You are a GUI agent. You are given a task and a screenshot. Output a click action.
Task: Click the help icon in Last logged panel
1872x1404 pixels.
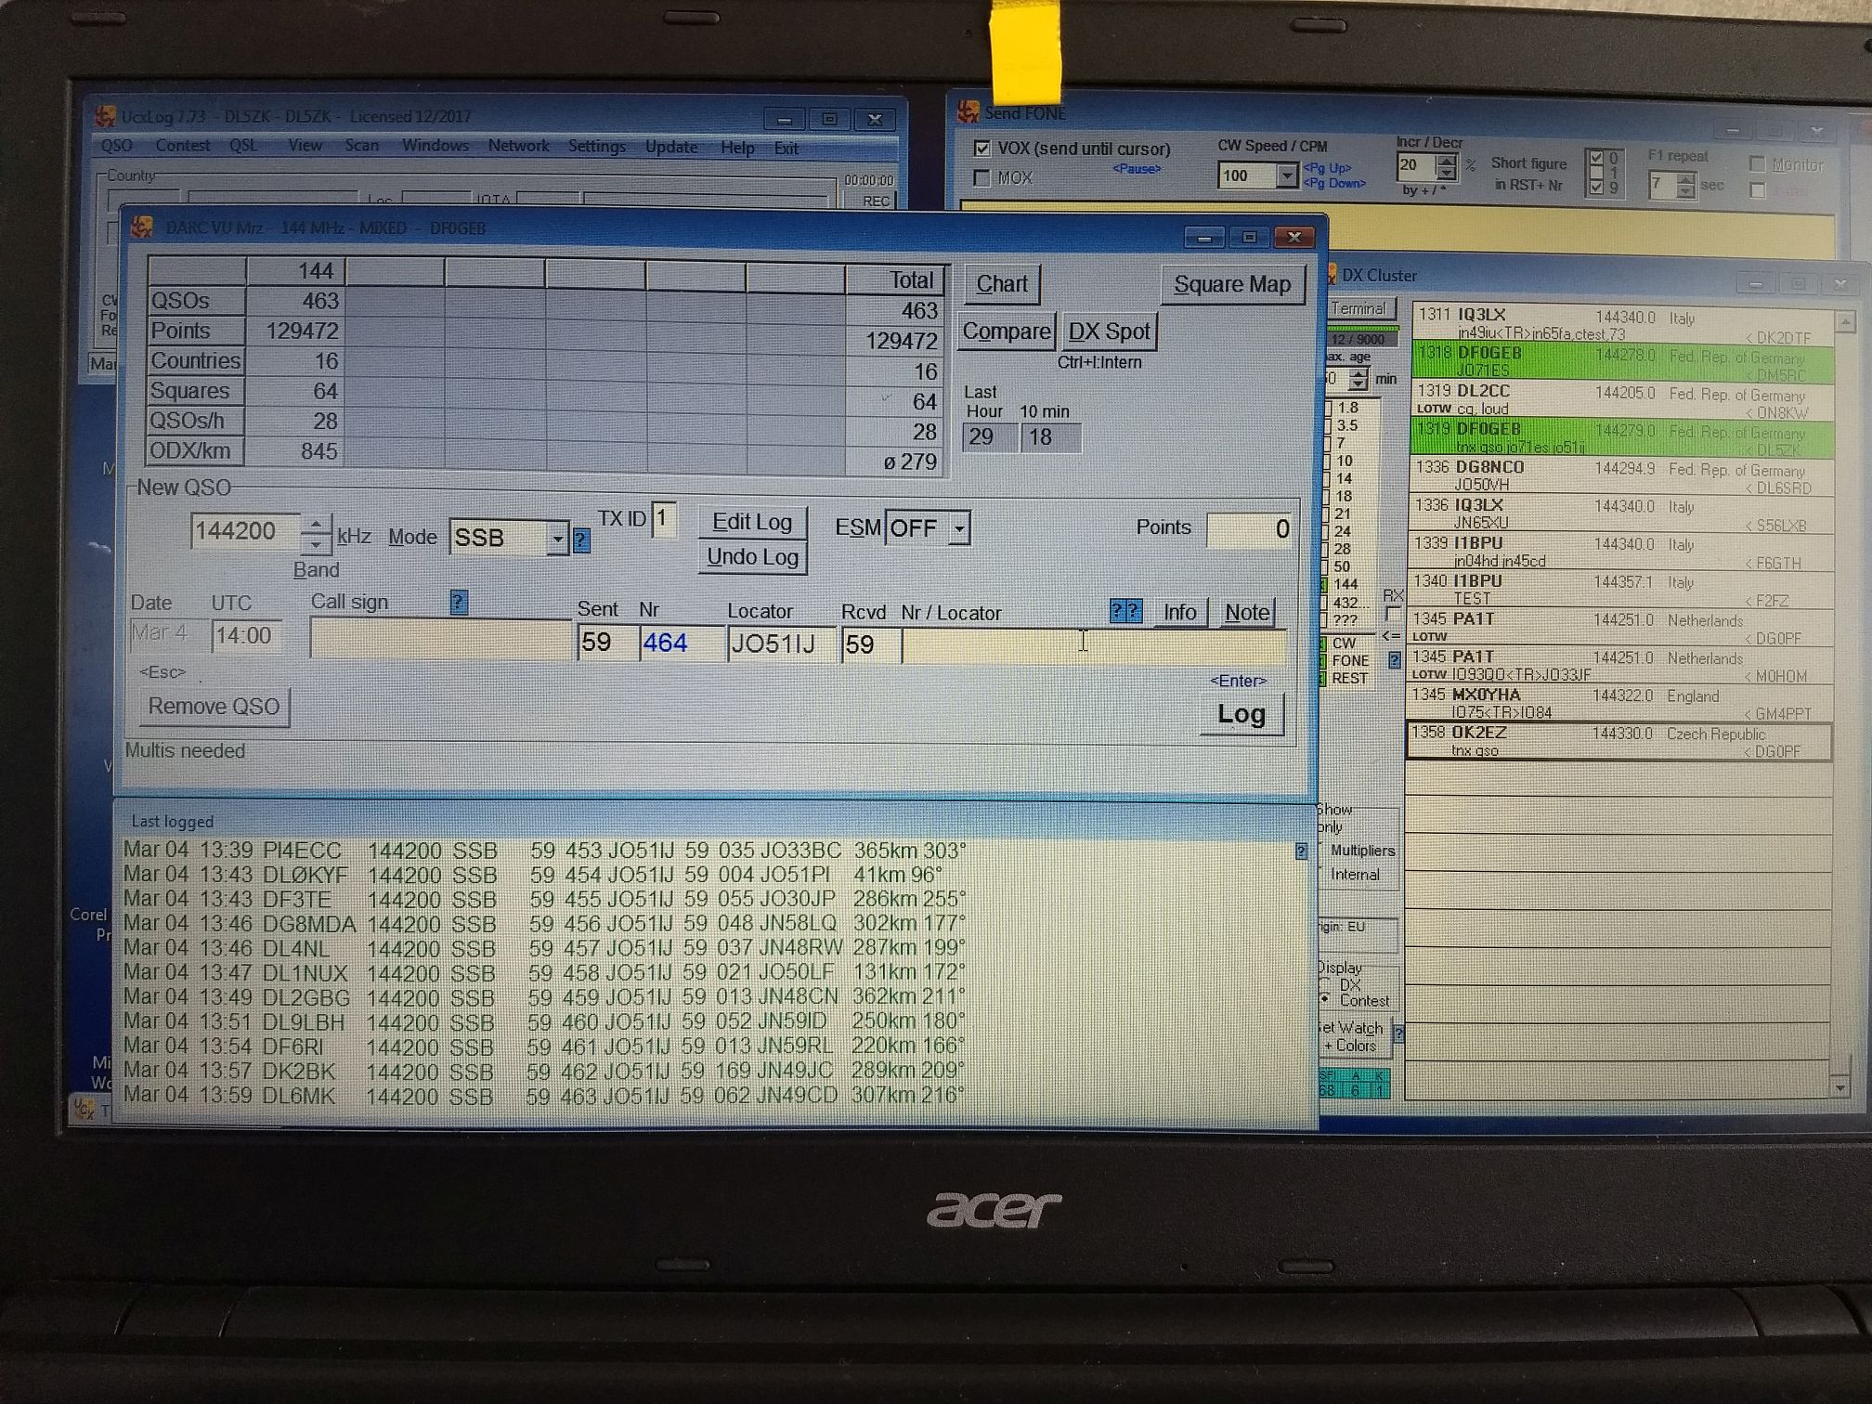point(1301,851)
